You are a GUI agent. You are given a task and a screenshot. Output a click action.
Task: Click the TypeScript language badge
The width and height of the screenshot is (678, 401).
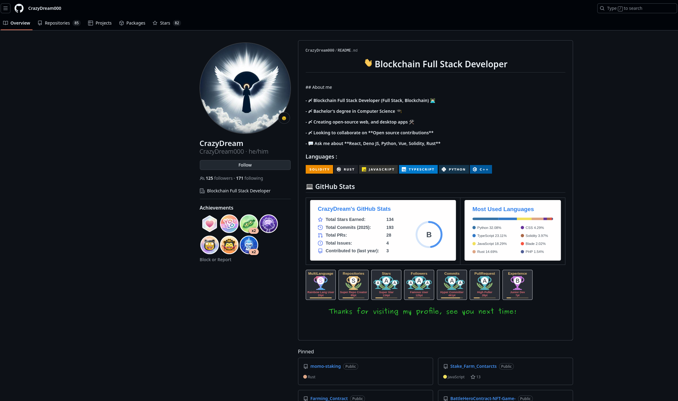point(418,169)
